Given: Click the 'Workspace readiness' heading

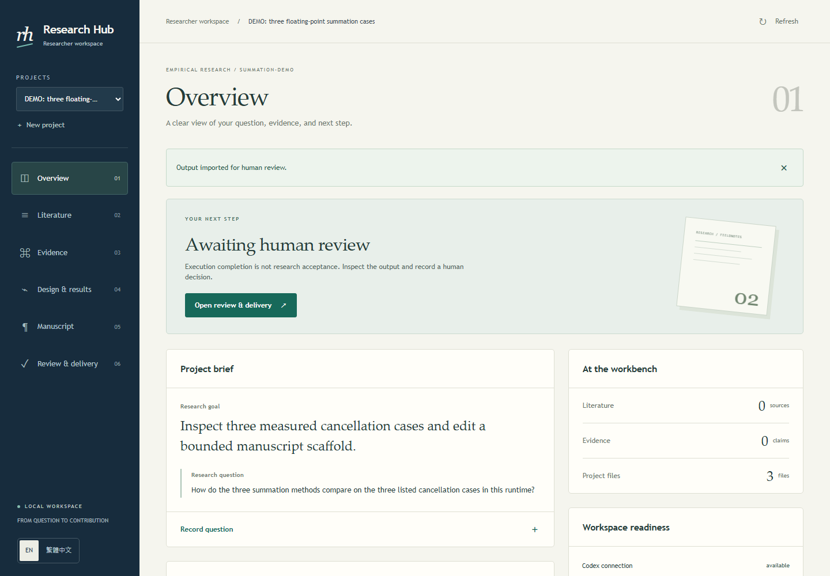Looking at the screenshot, I should (x=626, y=528).
